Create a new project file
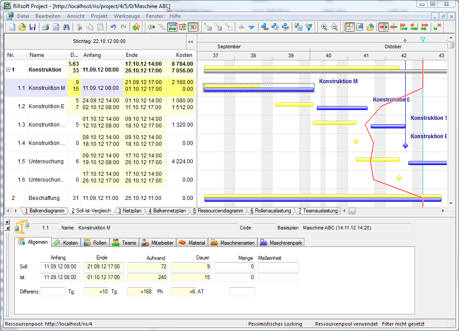This screenshot has width=459, height=331. pyautogui.click(x=12, y=27)
